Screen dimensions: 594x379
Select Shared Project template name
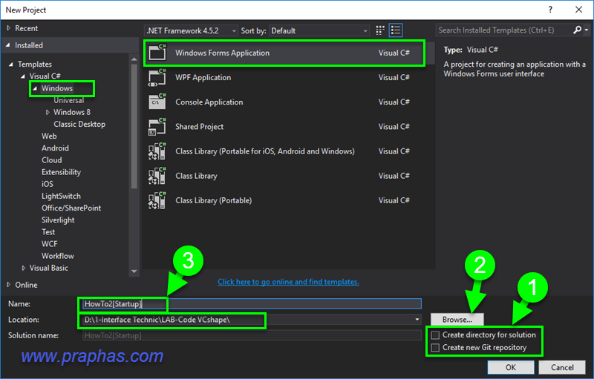pos(199,127)
